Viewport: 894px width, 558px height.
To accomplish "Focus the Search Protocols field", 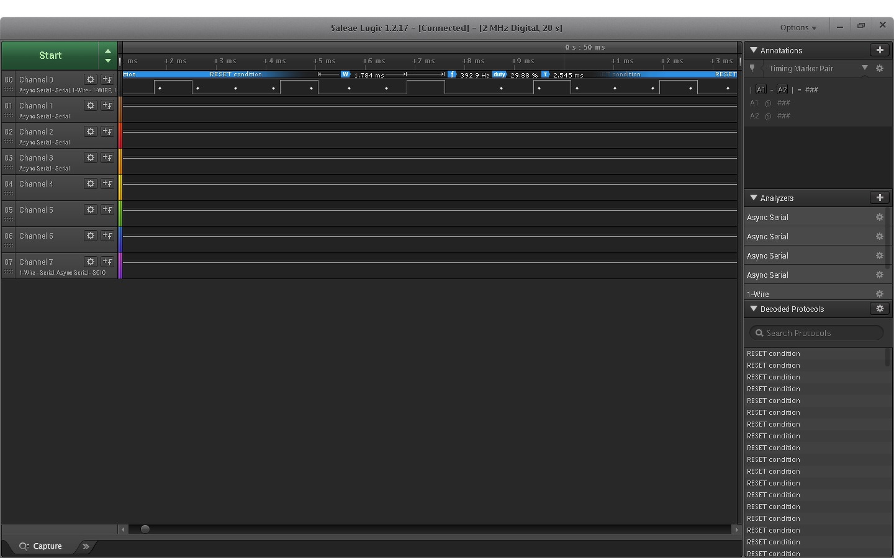I will coord(816,333).
